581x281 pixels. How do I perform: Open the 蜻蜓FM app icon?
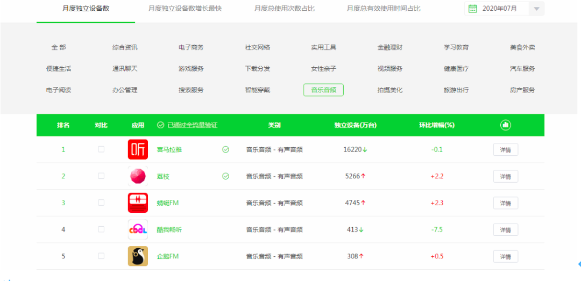click(138, 203)
